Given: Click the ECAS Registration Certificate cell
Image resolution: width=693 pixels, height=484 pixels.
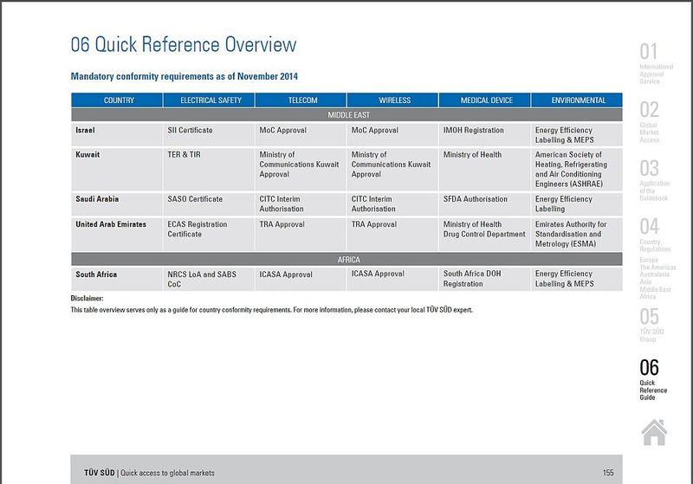Looking at the screenshot, I should [209, 234].
